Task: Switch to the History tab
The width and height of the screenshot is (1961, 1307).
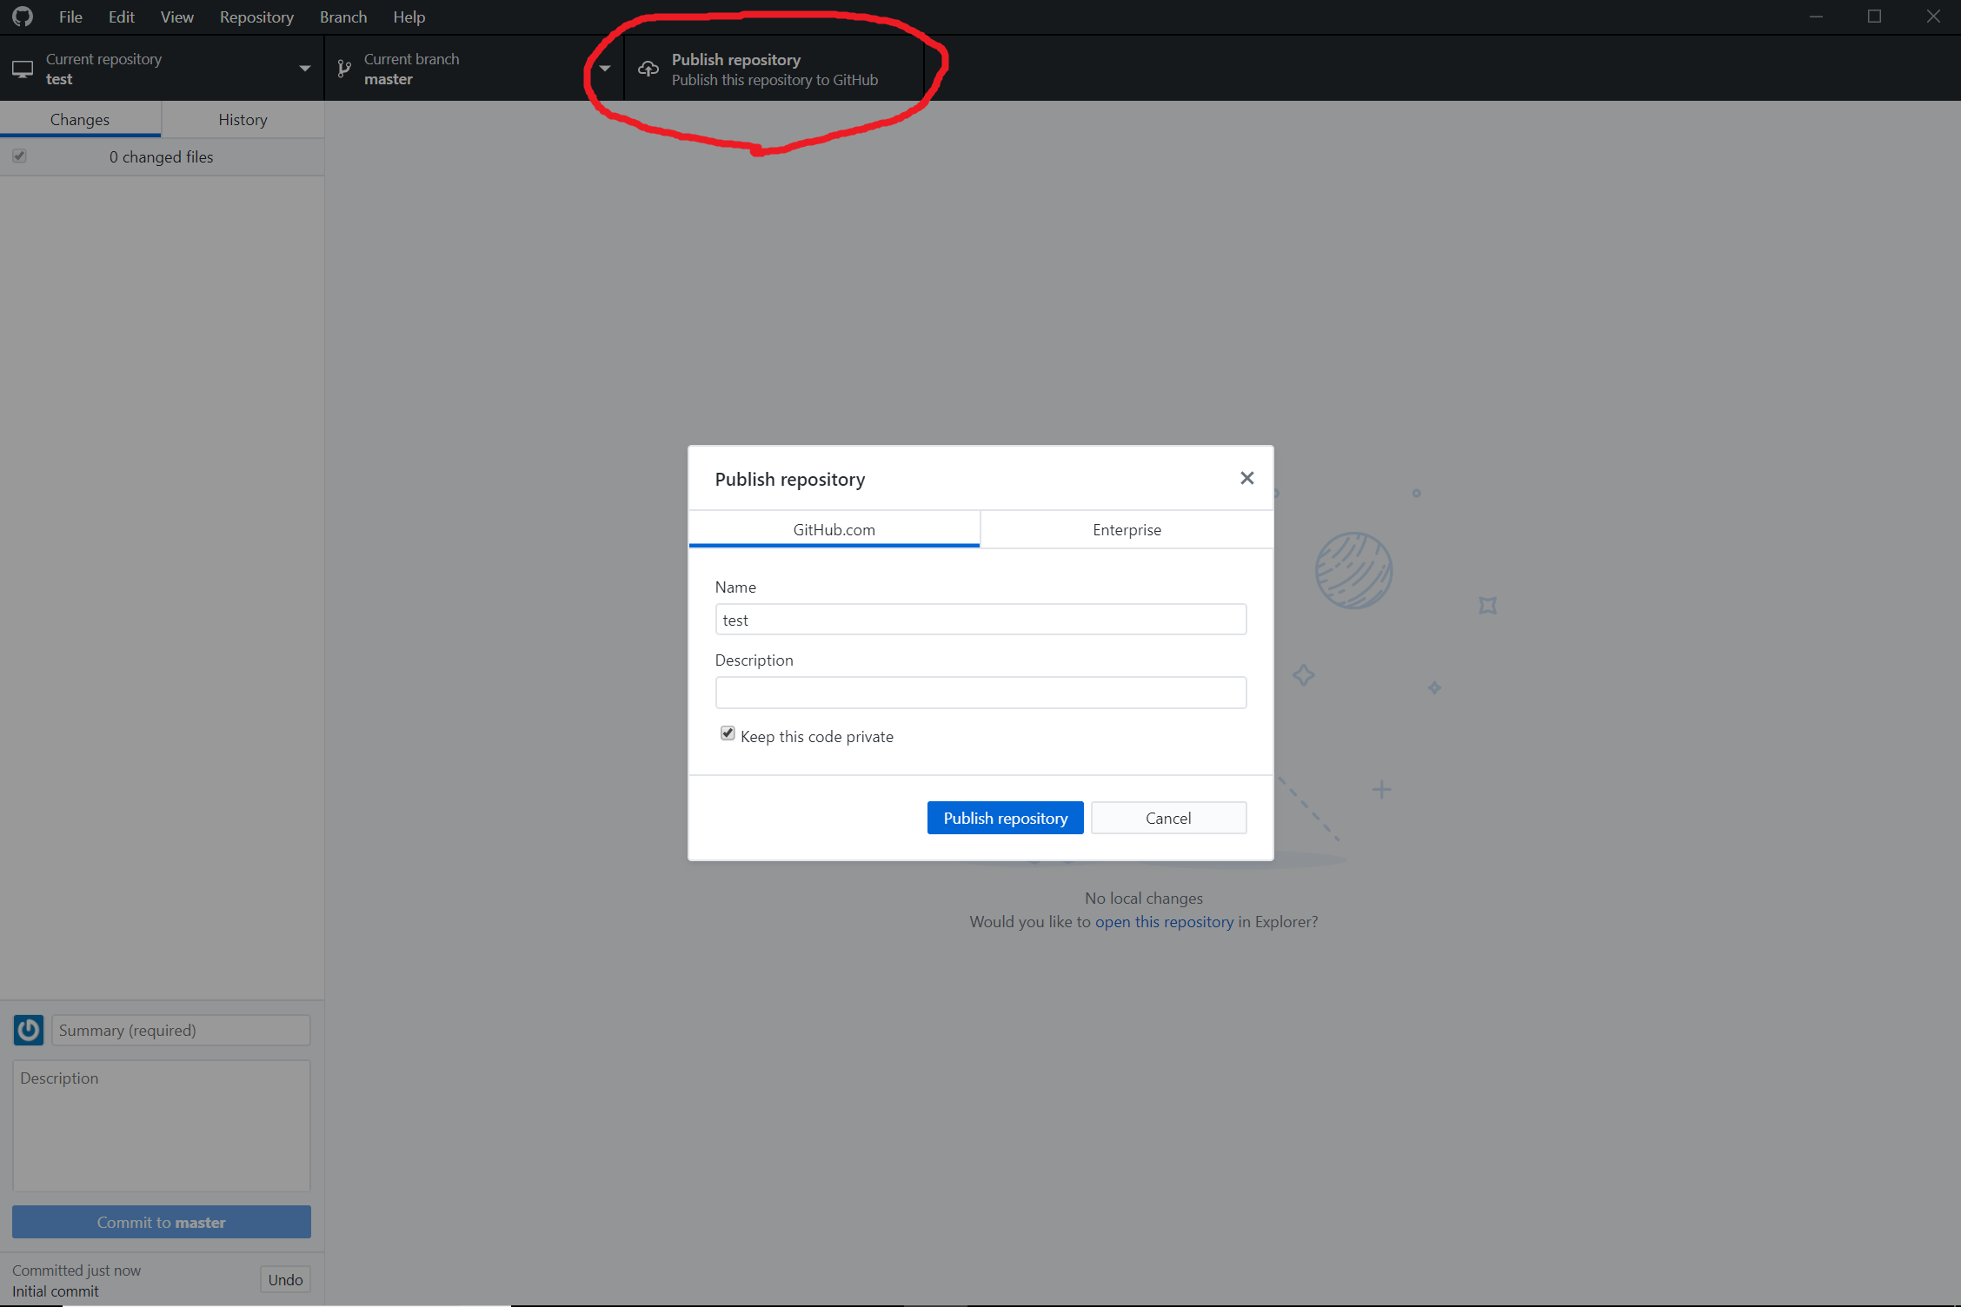Action: click(x=243, y=119)
